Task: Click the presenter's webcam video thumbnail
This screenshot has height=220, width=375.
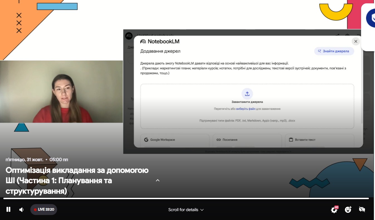Action: click(61, 92)
